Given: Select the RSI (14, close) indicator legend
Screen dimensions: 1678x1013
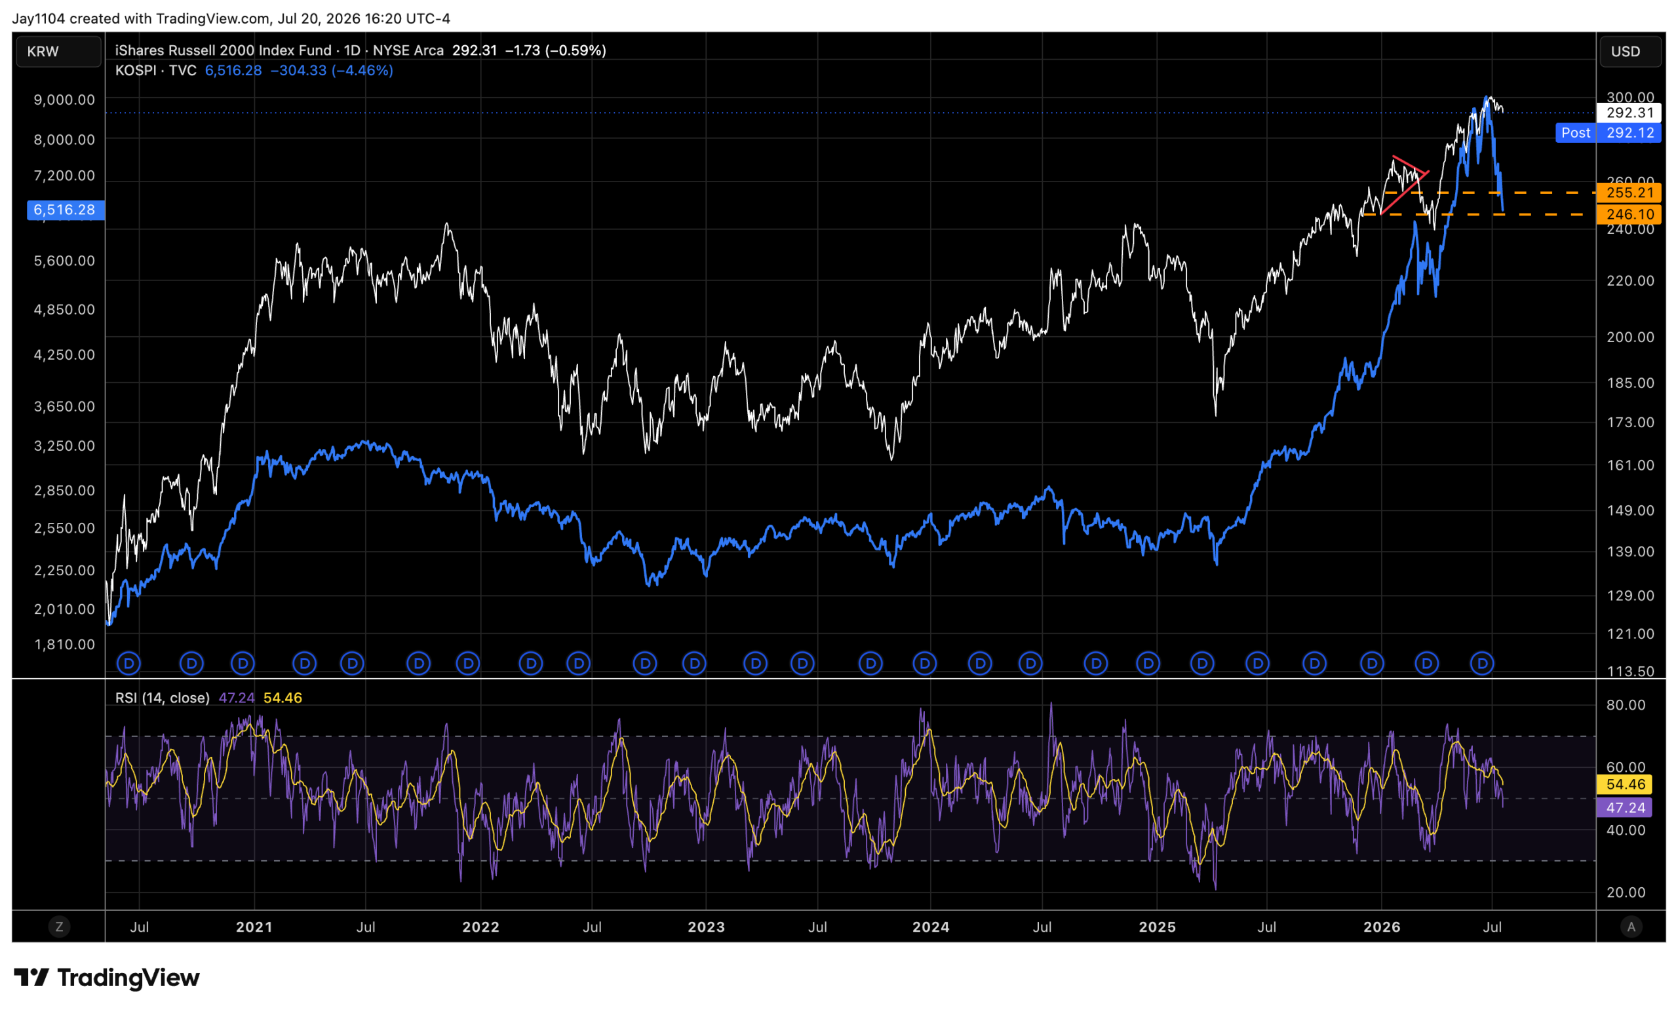Looking at the screenshot, I should tap(162, 698).
